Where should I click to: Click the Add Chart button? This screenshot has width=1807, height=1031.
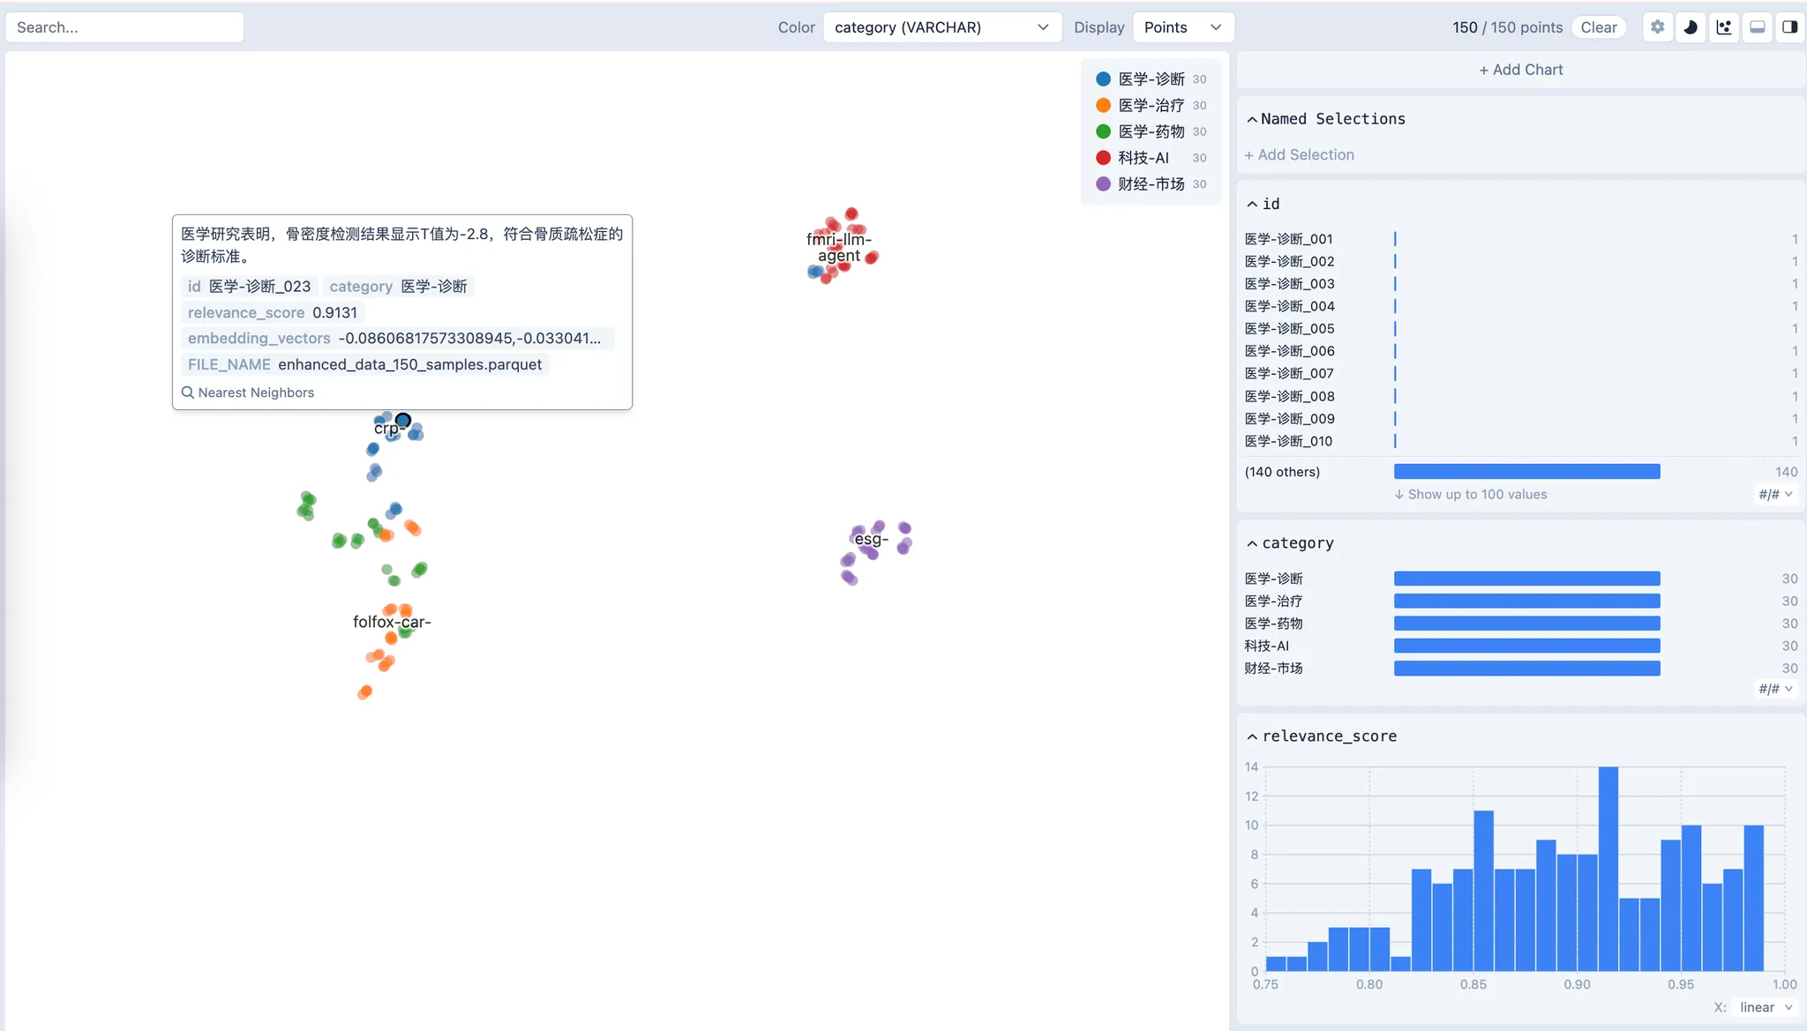click(x=1520, y=70)
